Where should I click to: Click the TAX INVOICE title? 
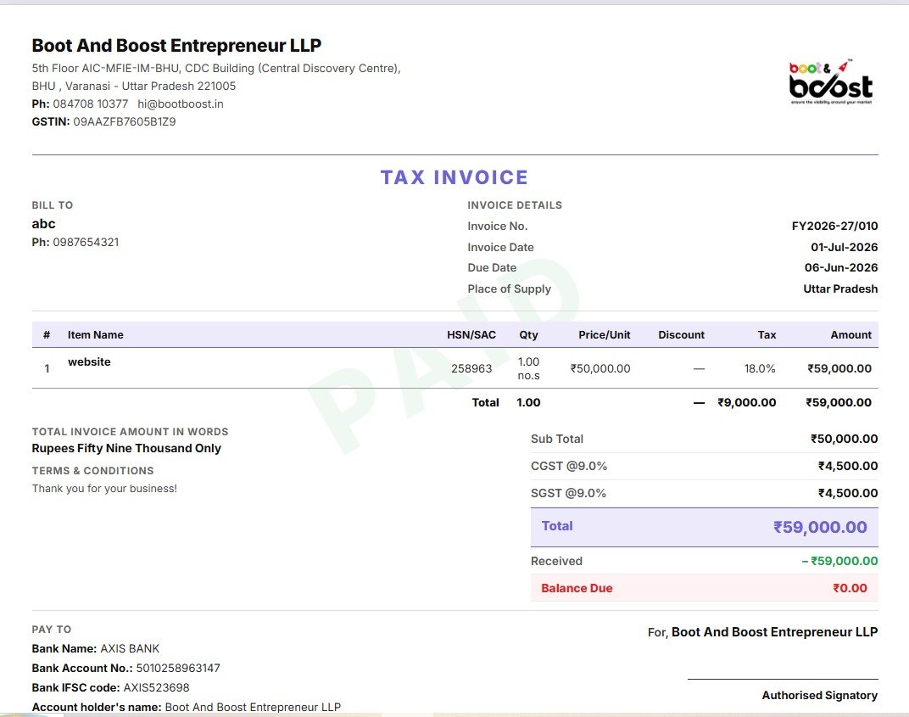click(454, 177)
